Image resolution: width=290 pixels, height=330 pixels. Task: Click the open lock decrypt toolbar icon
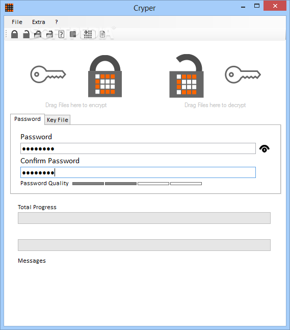pos(27,34)
